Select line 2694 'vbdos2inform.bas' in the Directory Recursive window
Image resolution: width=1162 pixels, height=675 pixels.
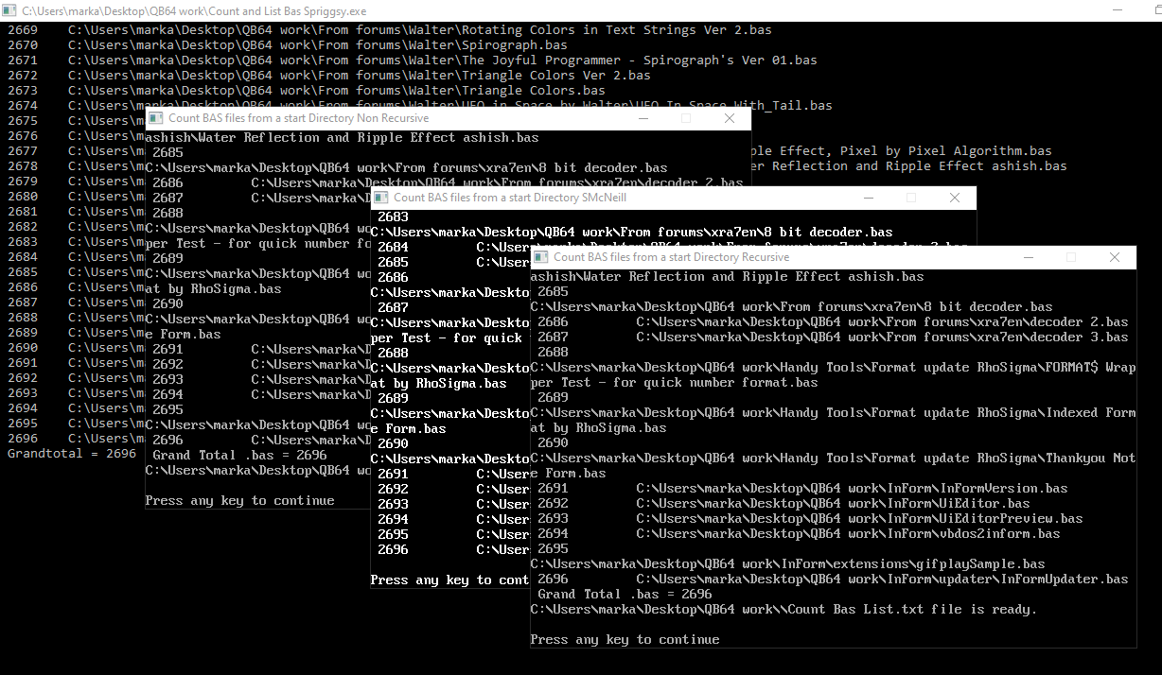tap(799, 533)
